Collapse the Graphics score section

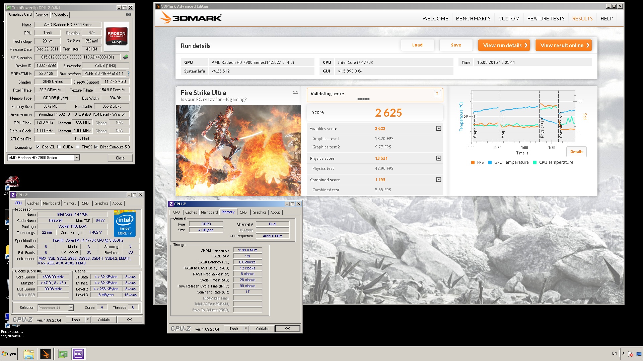(439, 128)
